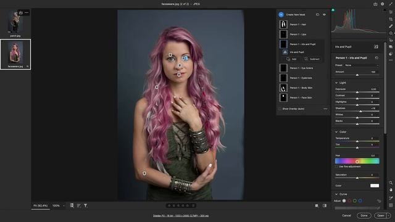Open the Presets panel icon

click(x=391, y=54)
